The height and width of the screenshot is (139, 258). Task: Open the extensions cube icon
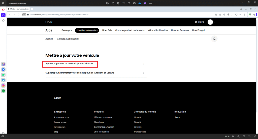254,15
